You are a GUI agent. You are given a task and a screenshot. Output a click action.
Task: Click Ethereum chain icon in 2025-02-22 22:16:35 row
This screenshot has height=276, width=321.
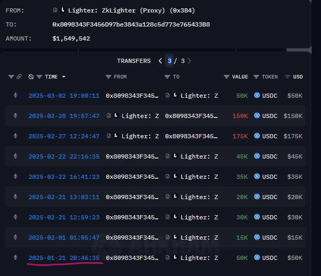[x=16, y=156]
